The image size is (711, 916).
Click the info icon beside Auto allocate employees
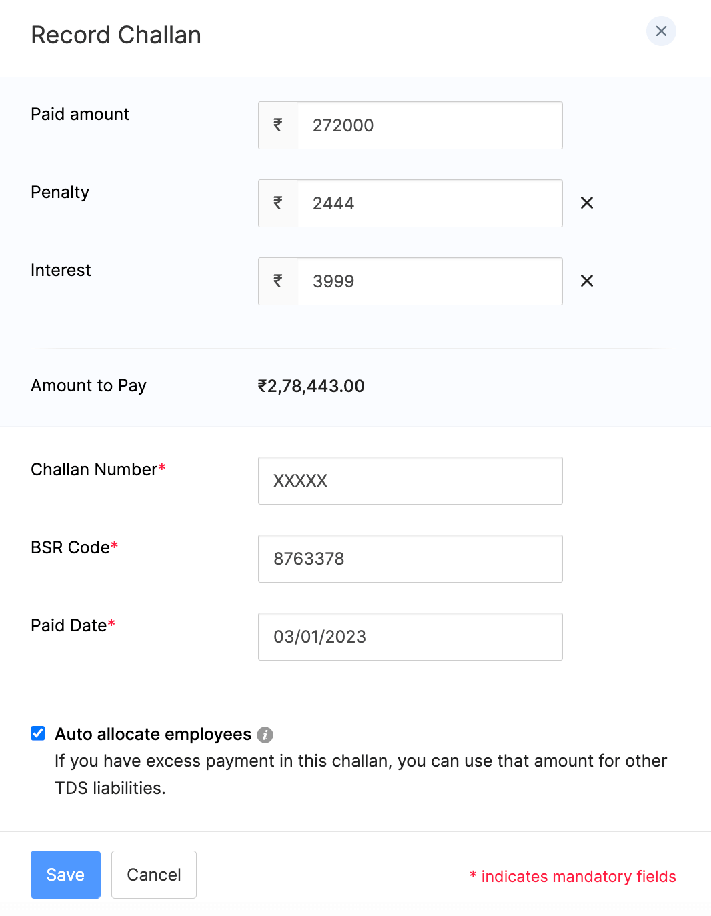[265, 735]
